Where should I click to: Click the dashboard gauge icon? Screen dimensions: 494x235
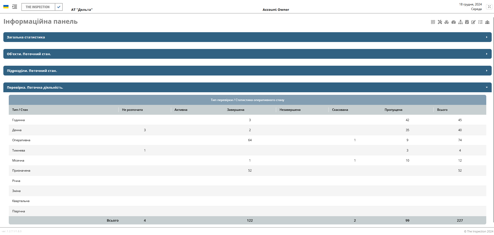[x=454, y=22]
